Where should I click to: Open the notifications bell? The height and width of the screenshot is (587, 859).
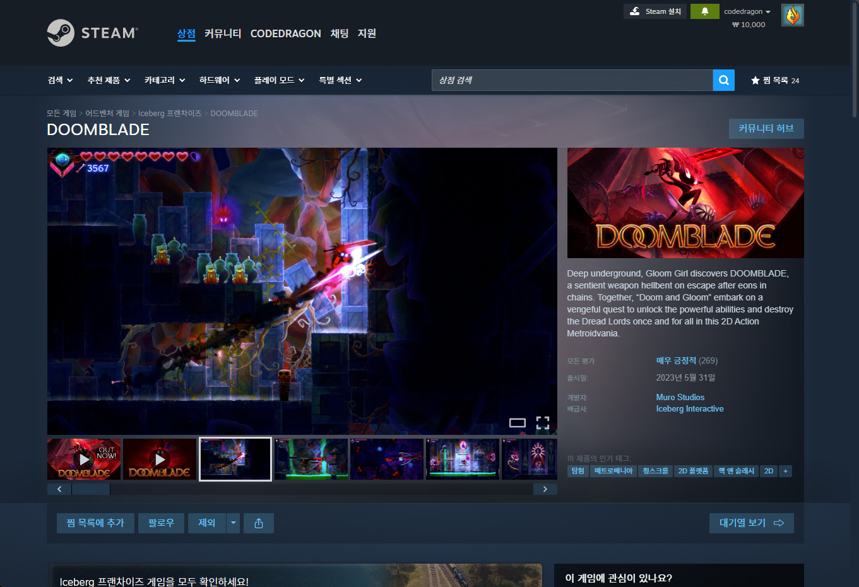[704, 11]
